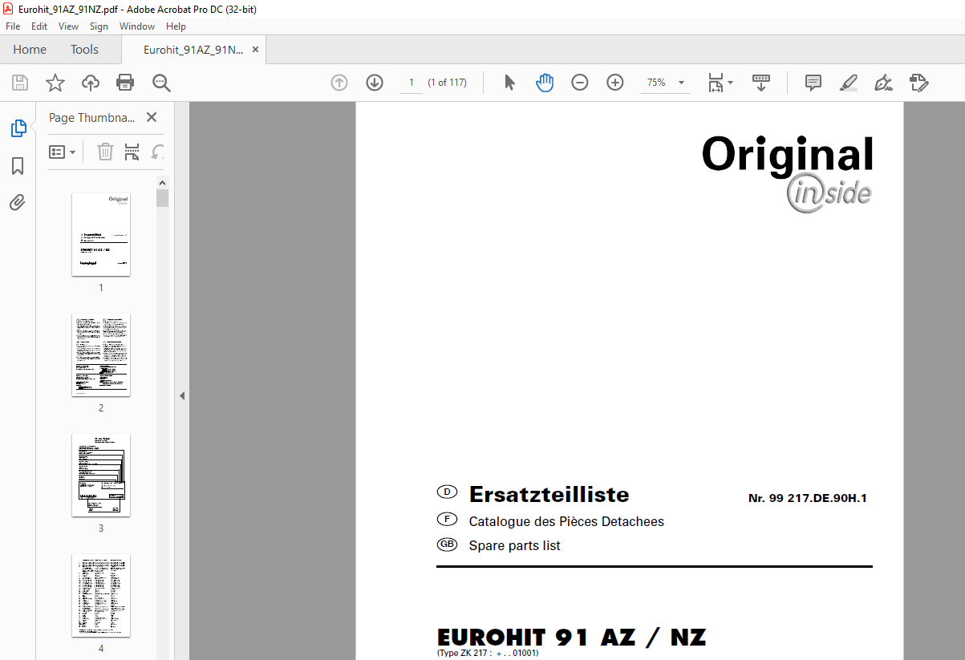Screen dimensions: 965x660
Task: Click 'Spare parts list' text
Action: click(x=514, y=545)
